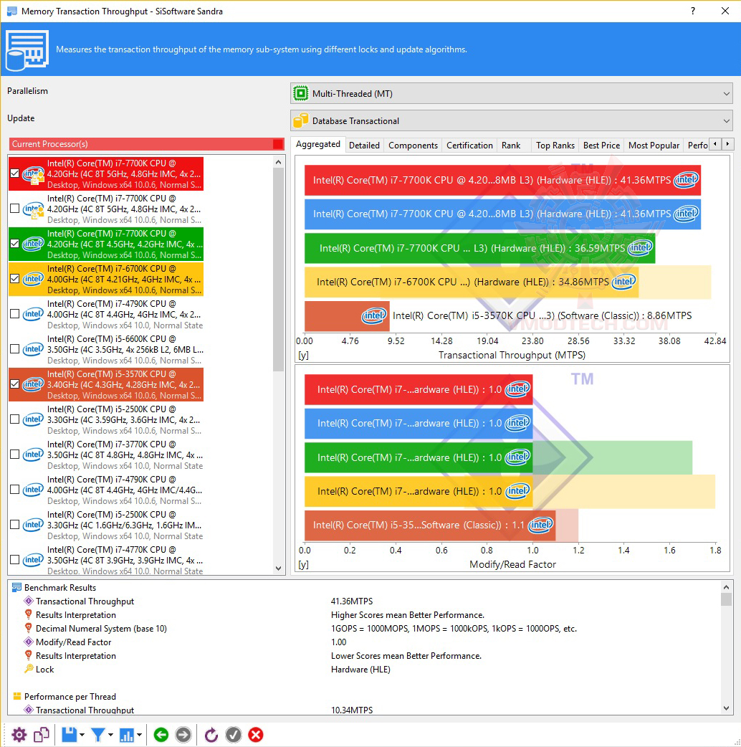Image resolution: width=741 pixels, height=747 pixels.
Task: Uncheck the orange i5-3570K entry
Action: coord(15,384)
